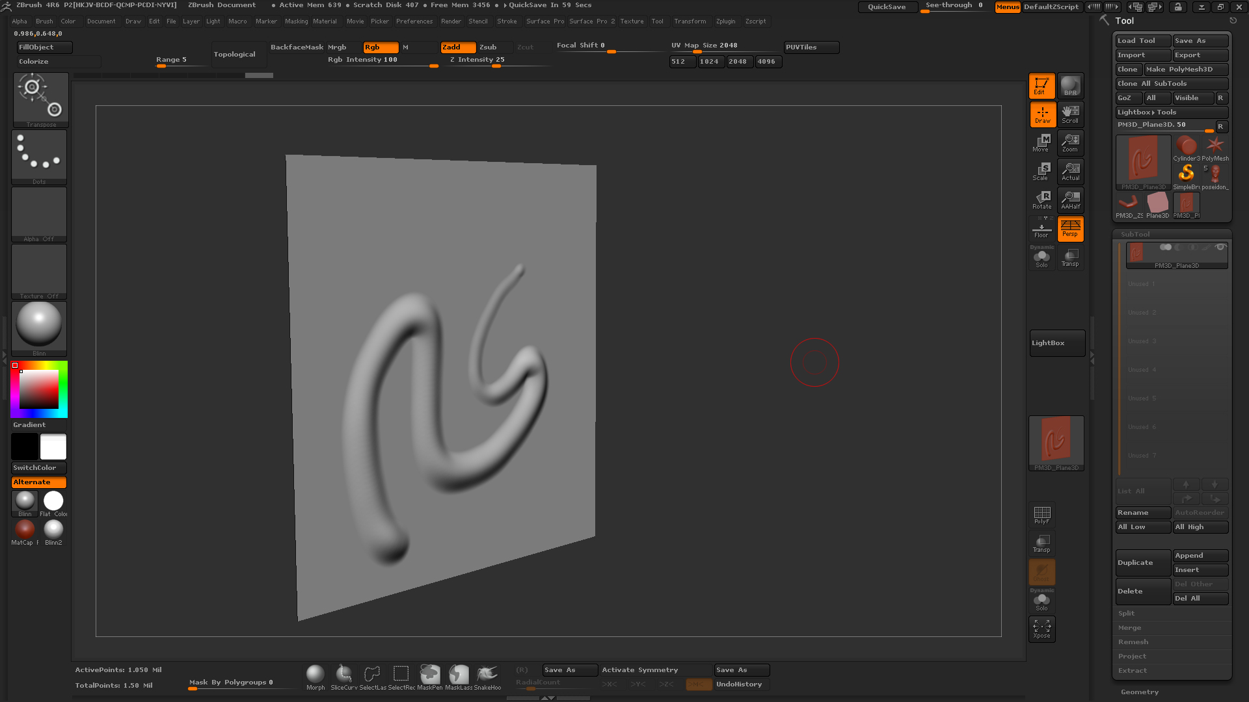Image resolution: width=1249 pixels, height=702 pixels.
Task: Click the Scroll hand icon
Action: pyautogui.click(x=1070, y=114)
